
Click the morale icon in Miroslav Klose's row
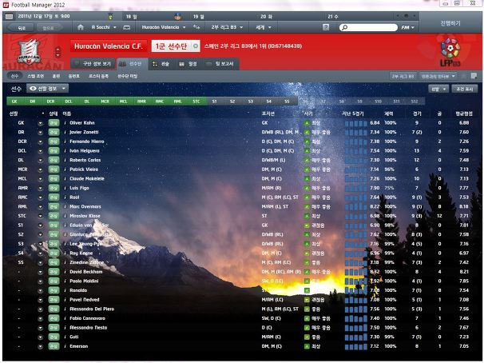[307, 216]
